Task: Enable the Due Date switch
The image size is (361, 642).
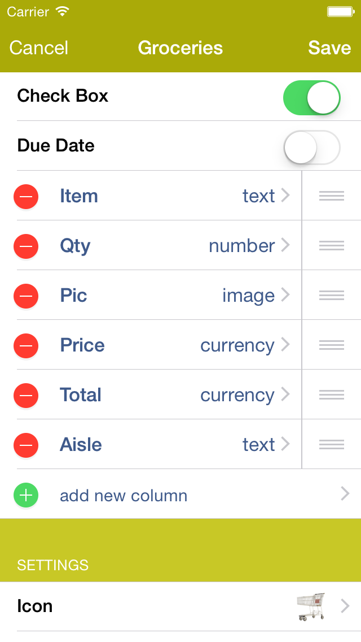Action: point(311,148)
